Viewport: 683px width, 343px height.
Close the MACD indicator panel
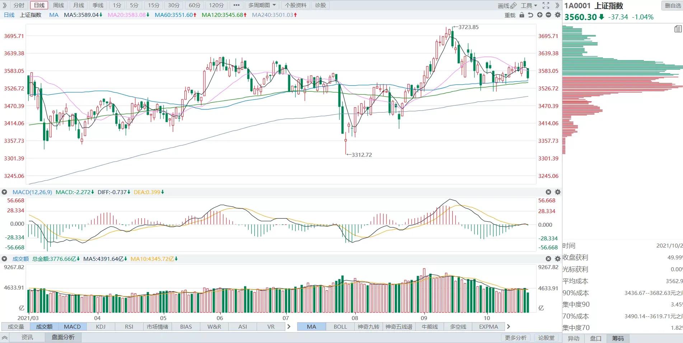pos(548,192)
